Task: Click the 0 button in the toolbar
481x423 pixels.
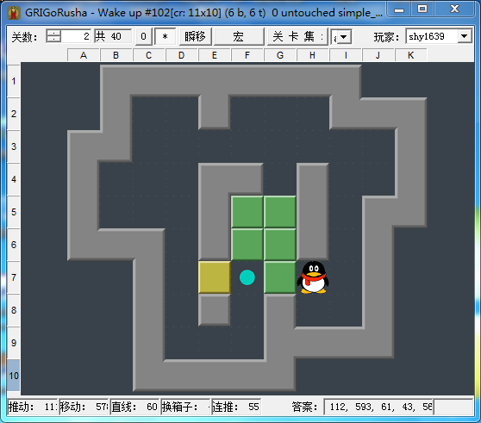Action: coord(143,36)
